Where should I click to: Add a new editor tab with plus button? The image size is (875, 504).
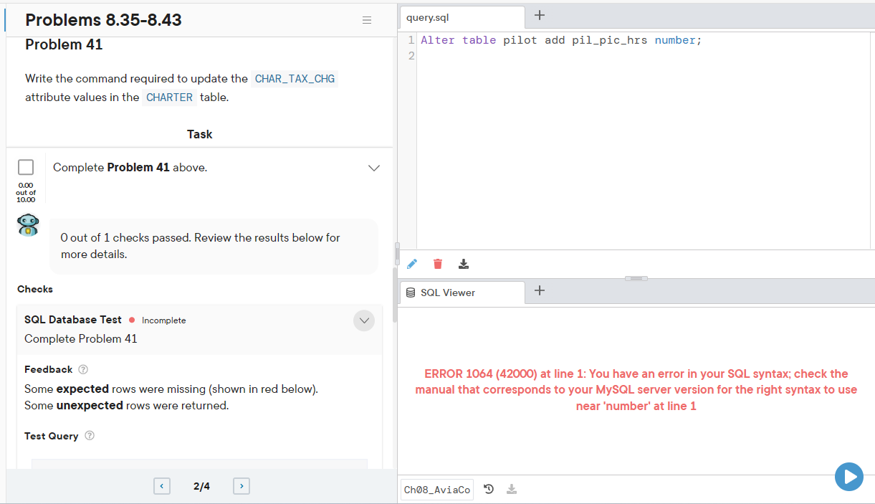click(540, 15)
